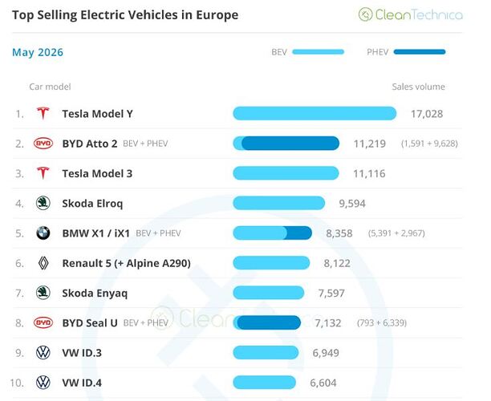
Task: Click the Tesla Model Y sales bar
Action: pos(314,113)
